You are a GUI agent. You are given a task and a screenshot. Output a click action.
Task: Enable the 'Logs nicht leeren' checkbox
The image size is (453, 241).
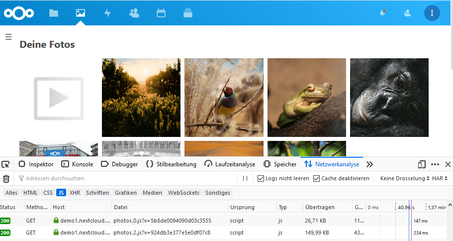click(261, 178)
